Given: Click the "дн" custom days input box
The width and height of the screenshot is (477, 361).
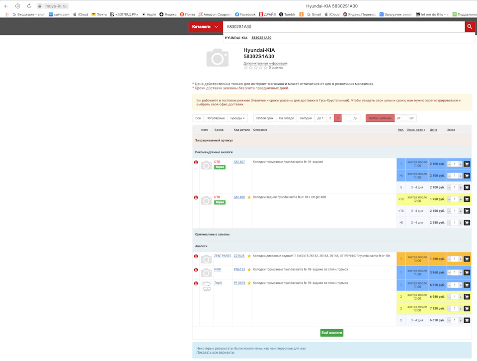Looking at the screenshot, I should click(x=349, y=118).
